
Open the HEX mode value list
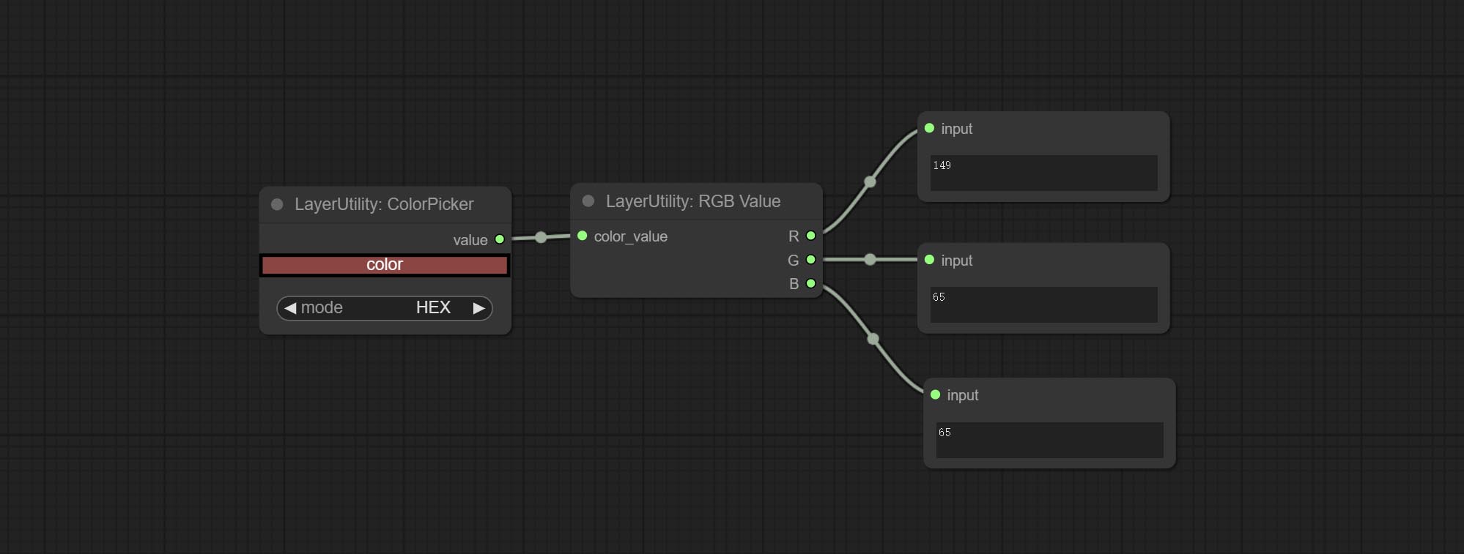point(432,308)
